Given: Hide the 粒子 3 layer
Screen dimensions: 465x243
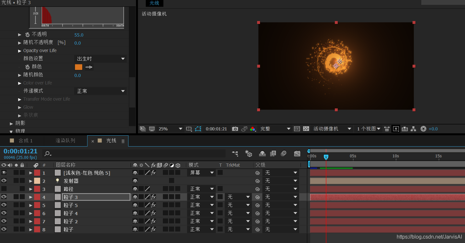Looking at the screenshot, I should click(4, 197).
